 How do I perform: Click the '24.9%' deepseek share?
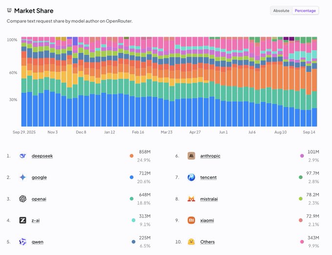pyautogui.click(x=144, y=160)
